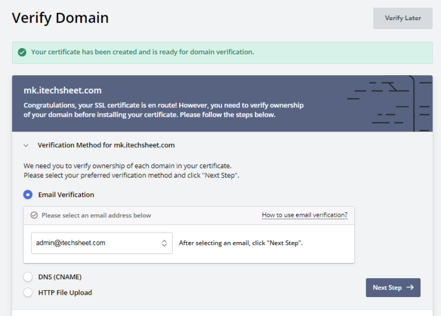Click the 'Verify Domain' page title
This screenshot has height=316, width=441.
coord(60,18)
